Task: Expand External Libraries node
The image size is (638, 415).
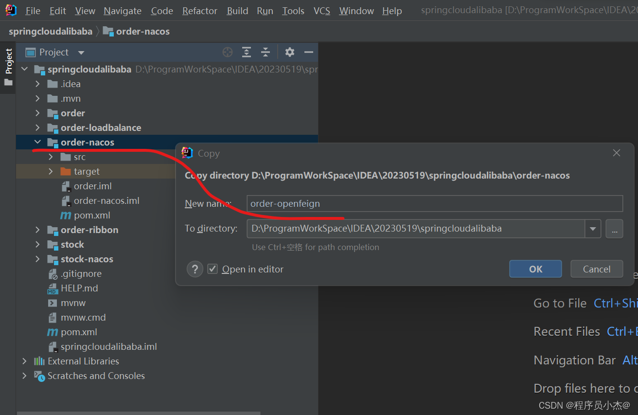Action: 25,361
